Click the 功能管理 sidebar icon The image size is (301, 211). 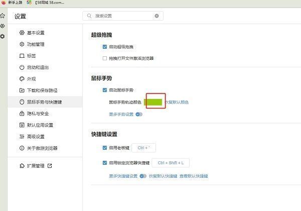point(22,44)
